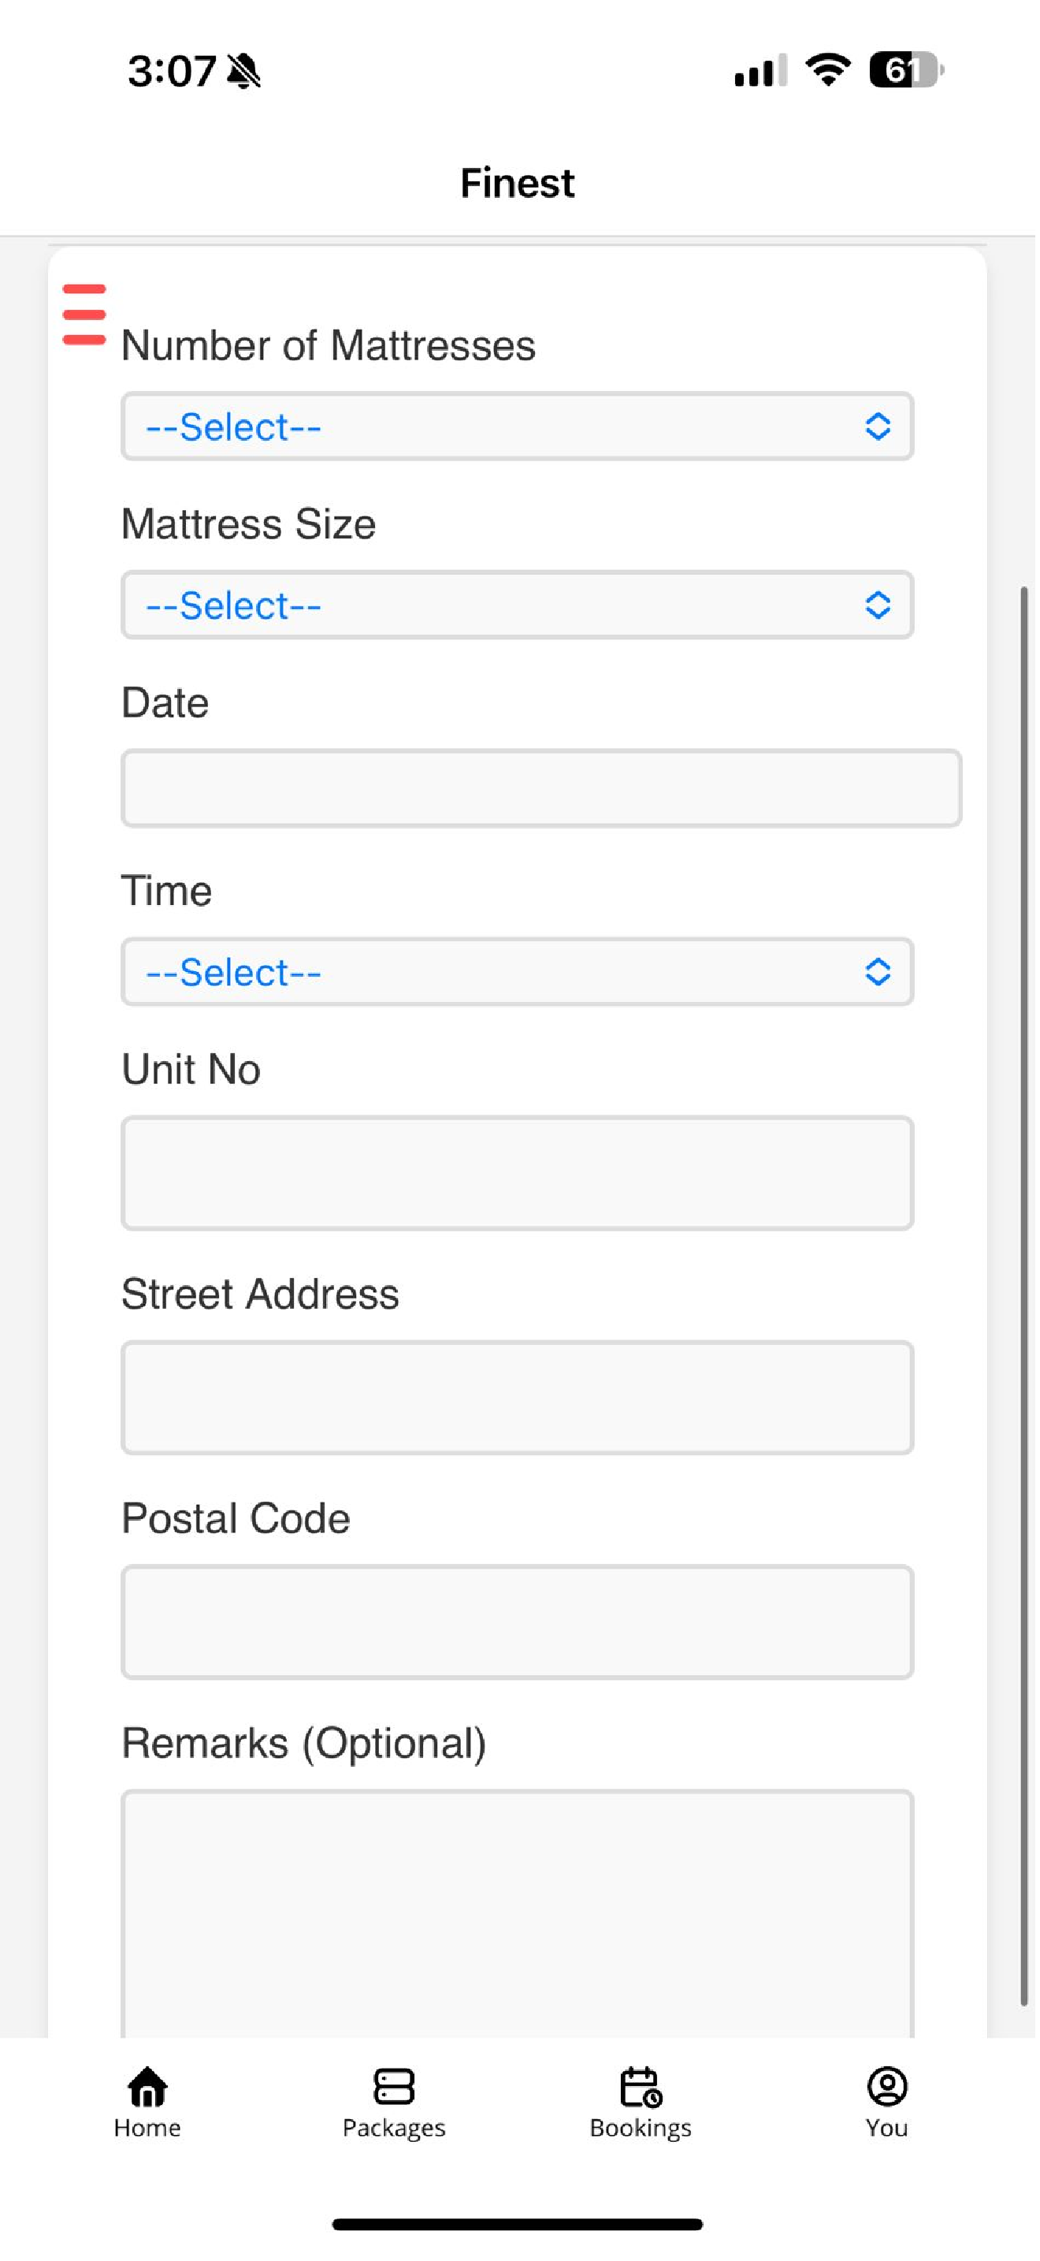The width and height of the screenshot is (1040, 2261).
Task: Click into the Street Address field
Action: click(x=518, y=1402)
